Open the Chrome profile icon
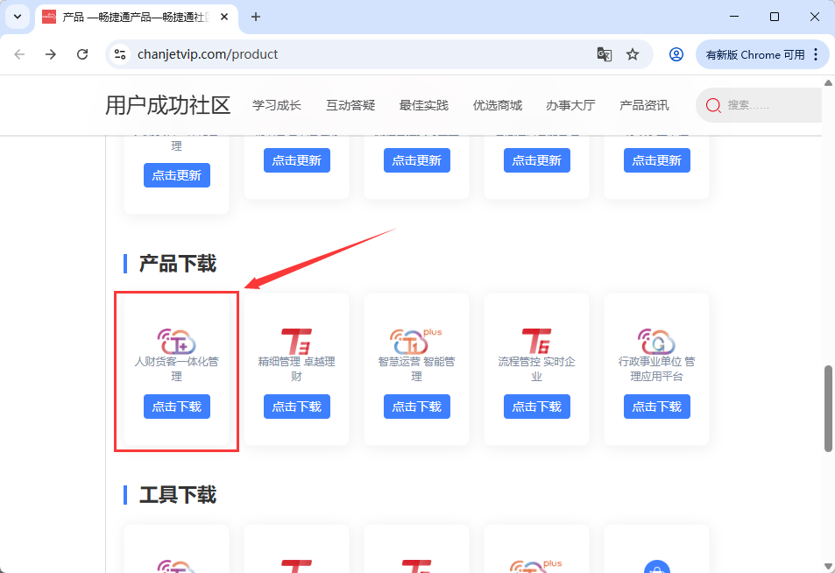The height and width of the screenshot is (573, 835). click(x=676, y=54)
